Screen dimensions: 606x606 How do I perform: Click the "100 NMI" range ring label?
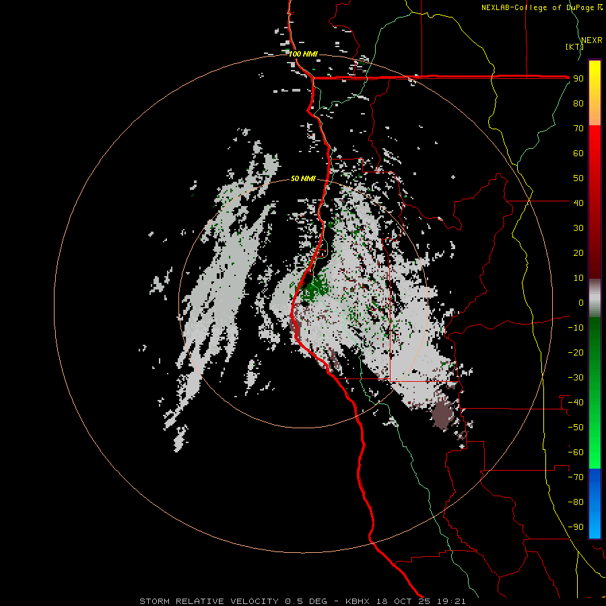click(303, 54)
